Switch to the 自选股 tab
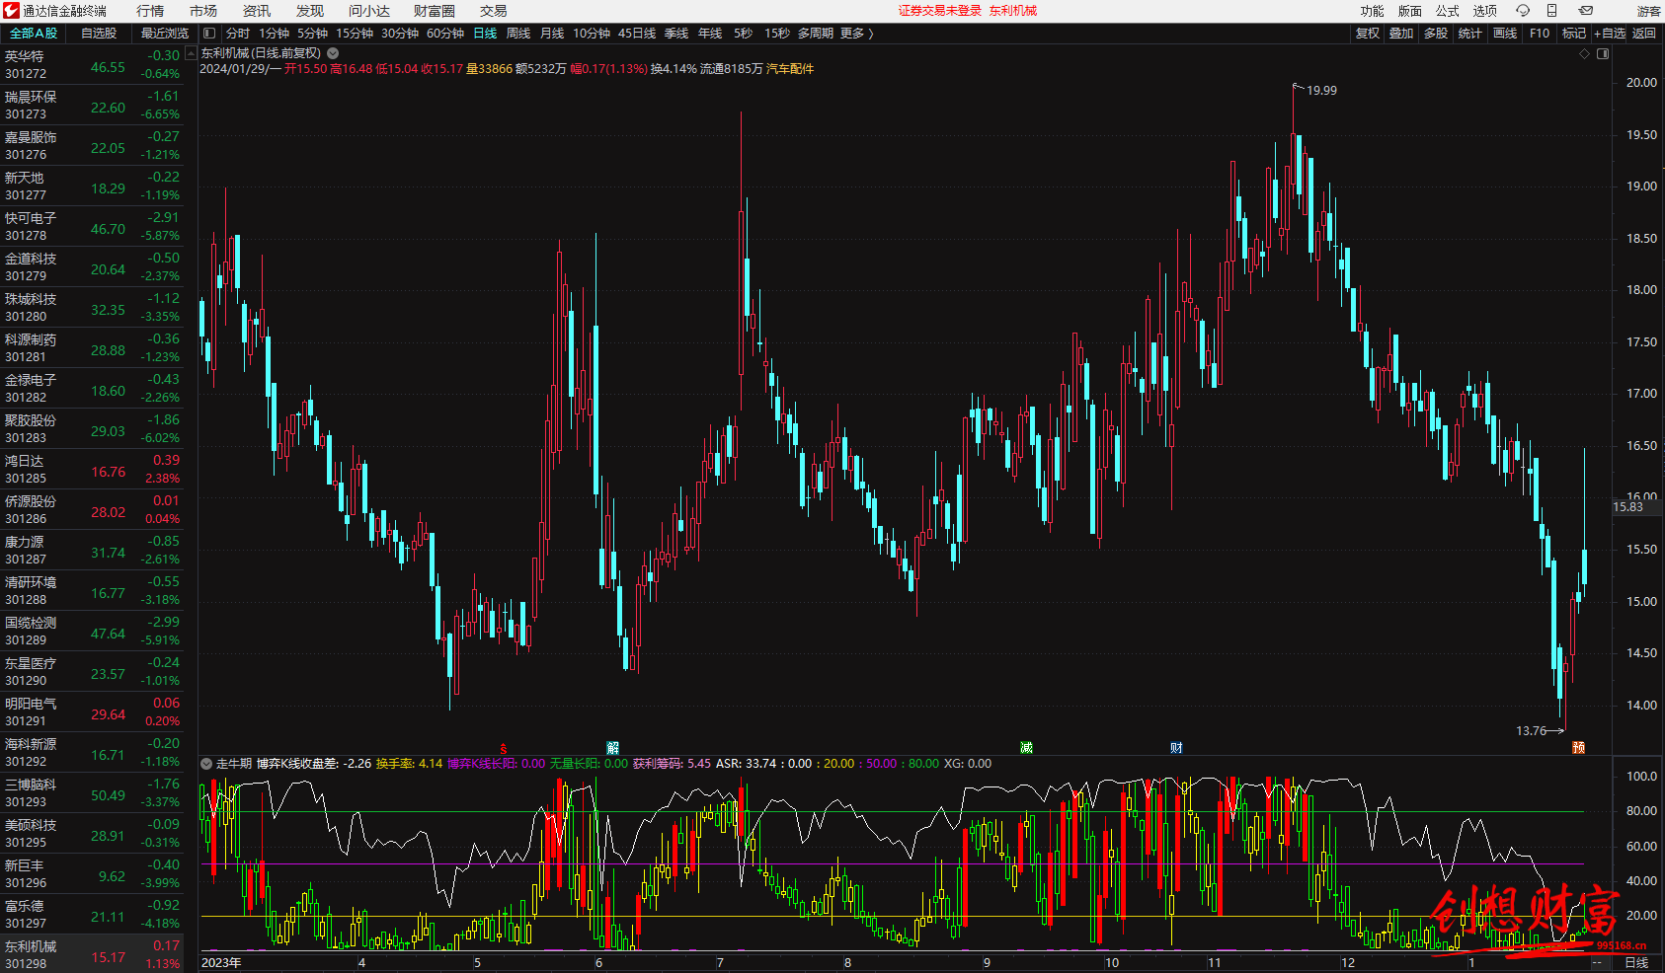Image resolution: width=1665 pixels, height=973 pixels. pos(99,34)
